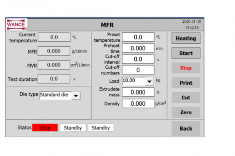Select the Load value 10.00 field
The image size is (235, 156).
[134, 81]
